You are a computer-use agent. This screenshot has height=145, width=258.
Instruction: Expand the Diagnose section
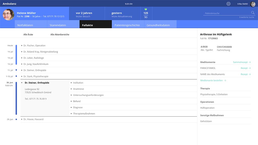[x=78, y=107]
